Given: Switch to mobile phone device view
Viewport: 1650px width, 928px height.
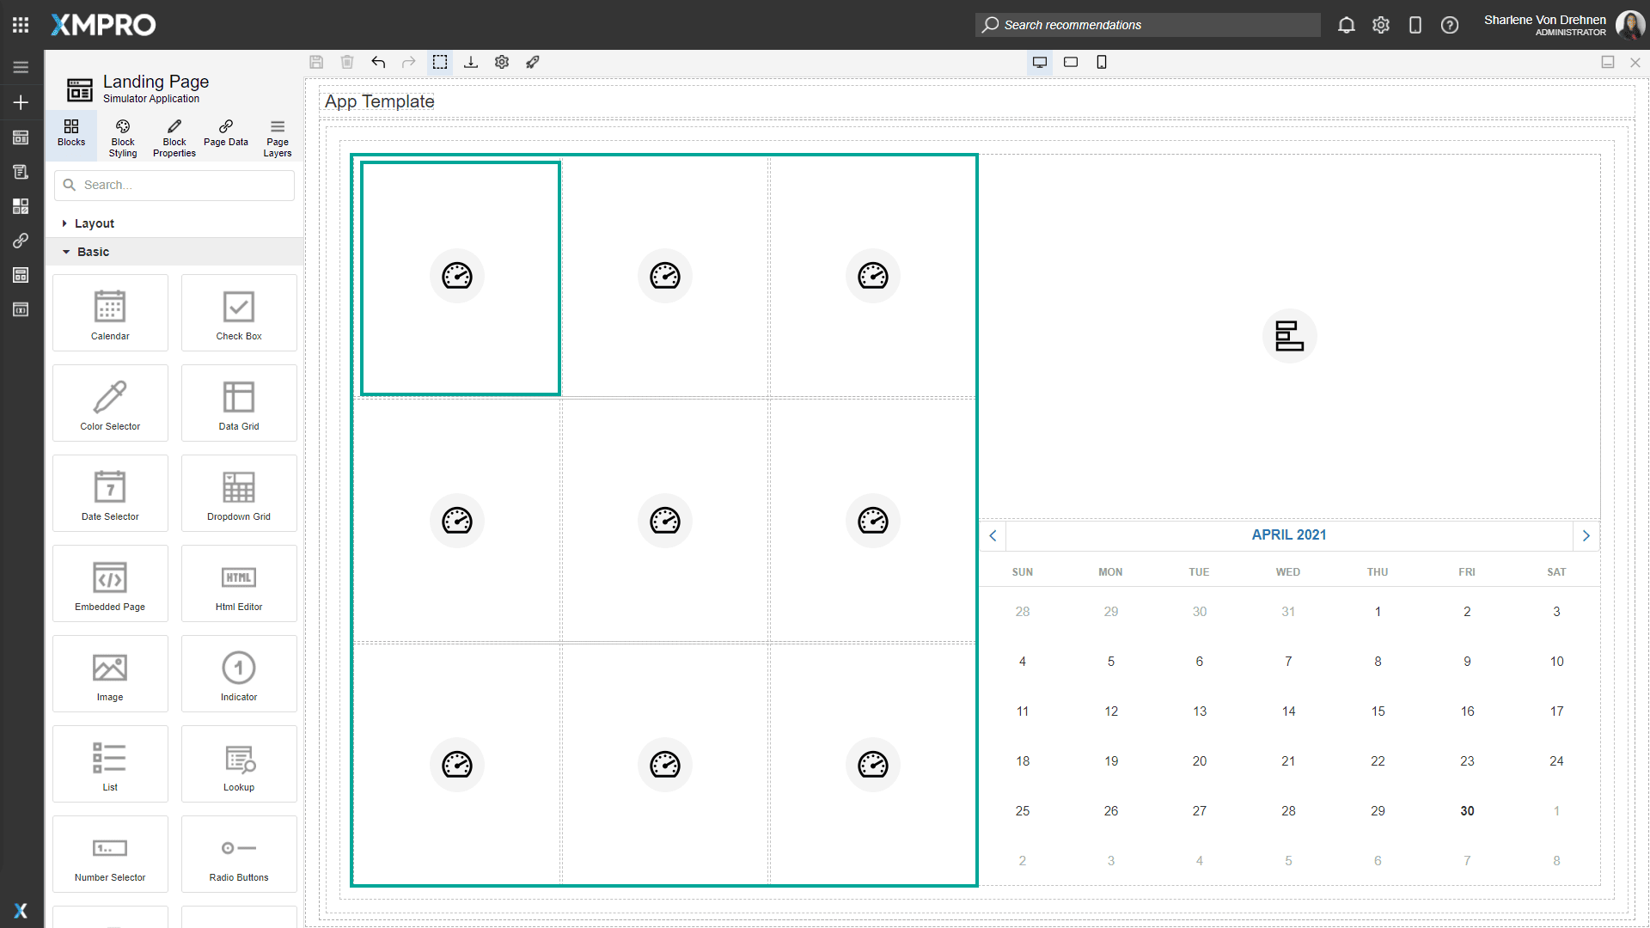Looking at the screenshot, I should (x=1102, y=62).
